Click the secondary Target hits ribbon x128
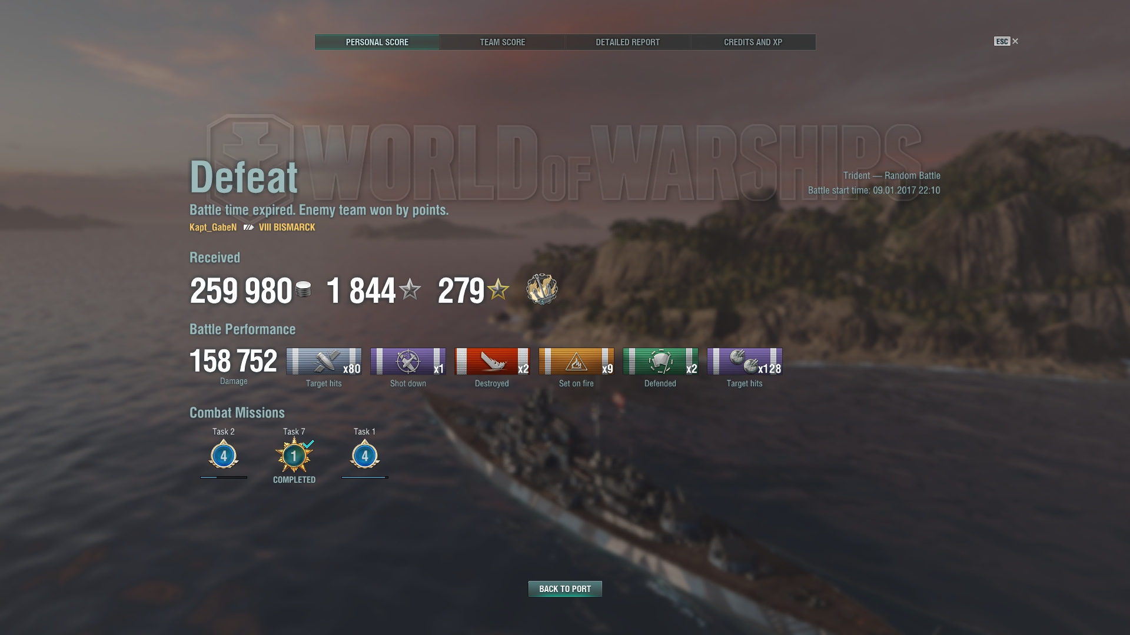This screenshot has height=635, width=1130. tap(745, 362)
